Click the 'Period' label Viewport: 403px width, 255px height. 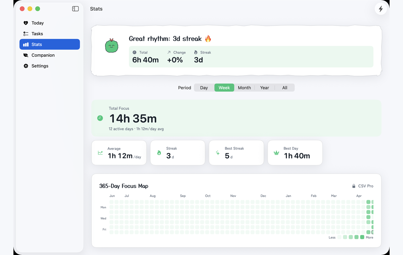coord(184,88)
